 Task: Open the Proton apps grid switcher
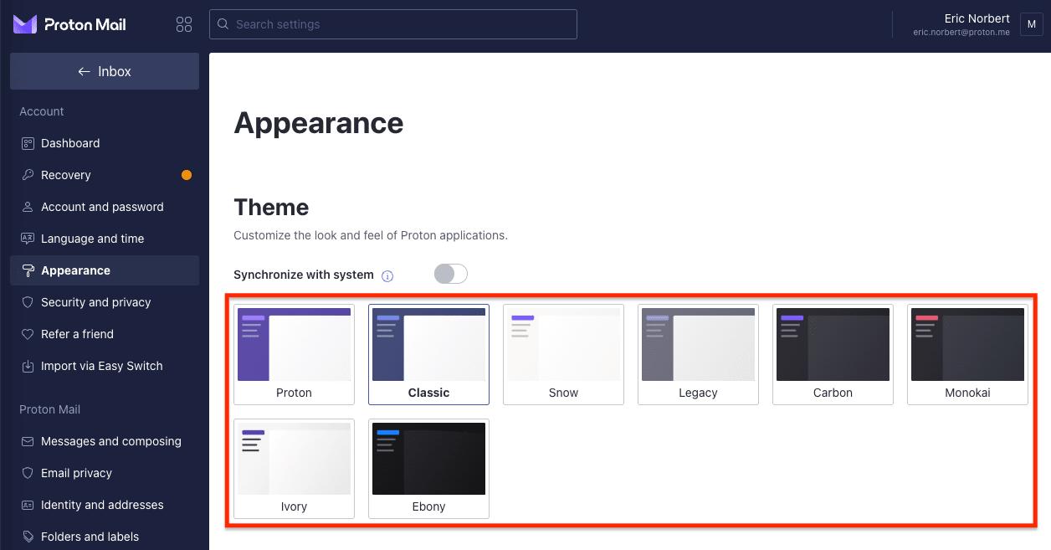[x=184, y=24]
